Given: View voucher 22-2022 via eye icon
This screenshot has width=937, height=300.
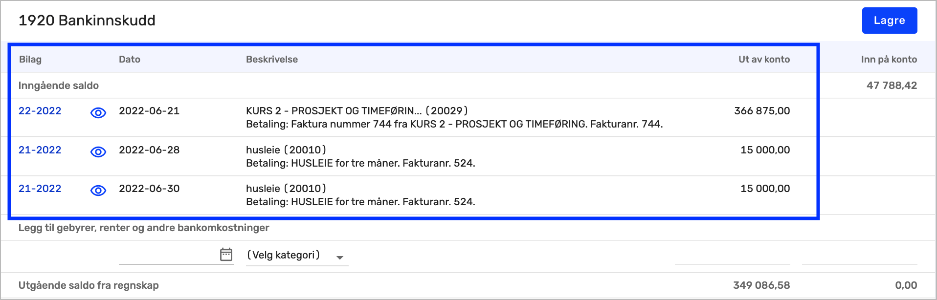Looking at the screenshot, I should [x=98, y=113].
